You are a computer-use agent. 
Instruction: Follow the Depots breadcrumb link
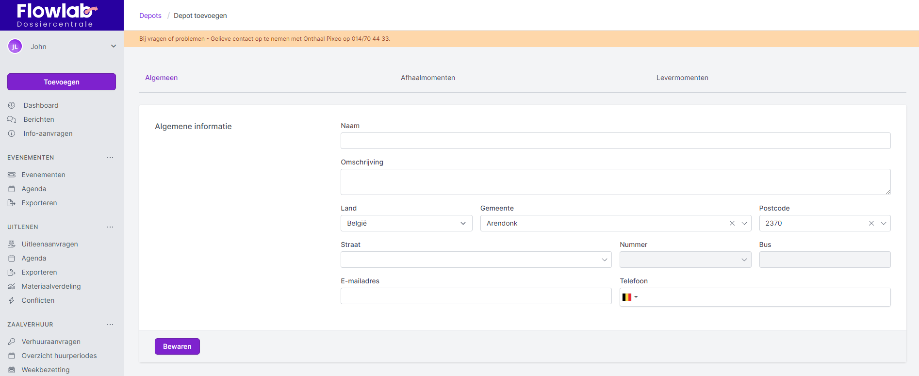click(x=150, y=16)
